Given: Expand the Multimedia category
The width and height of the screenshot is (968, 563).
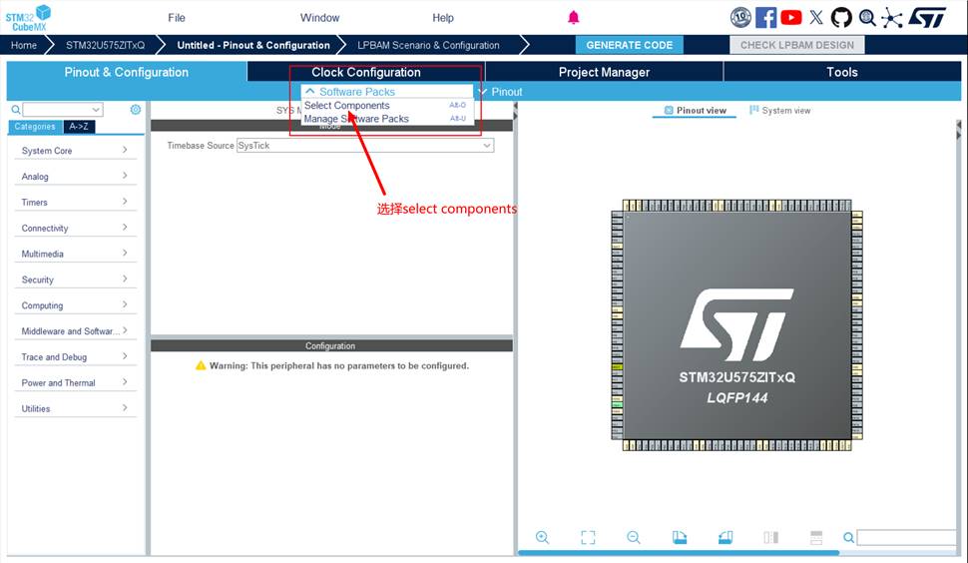Looking at the screenshot, I should (75, 254).
